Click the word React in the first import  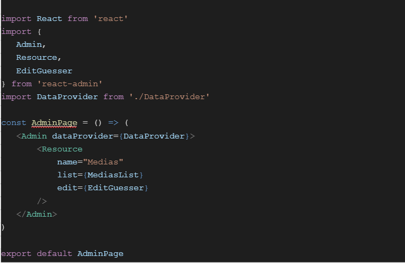coord(49,19)
